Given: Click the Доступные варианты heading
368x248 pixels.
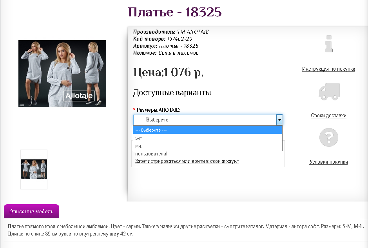Looking at the screenshot, I should 172,93.
